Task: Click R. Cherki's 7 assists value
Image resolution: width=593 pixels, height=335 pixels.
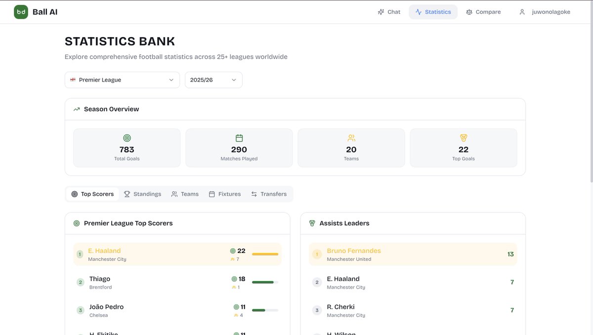Action: [512, 310]
